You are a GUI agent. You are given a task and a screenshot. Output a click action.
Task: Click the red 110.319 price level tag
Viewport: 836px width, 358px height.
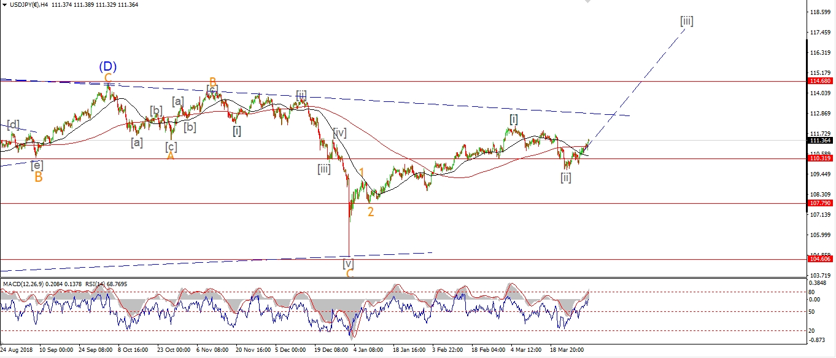coord(821,158)
